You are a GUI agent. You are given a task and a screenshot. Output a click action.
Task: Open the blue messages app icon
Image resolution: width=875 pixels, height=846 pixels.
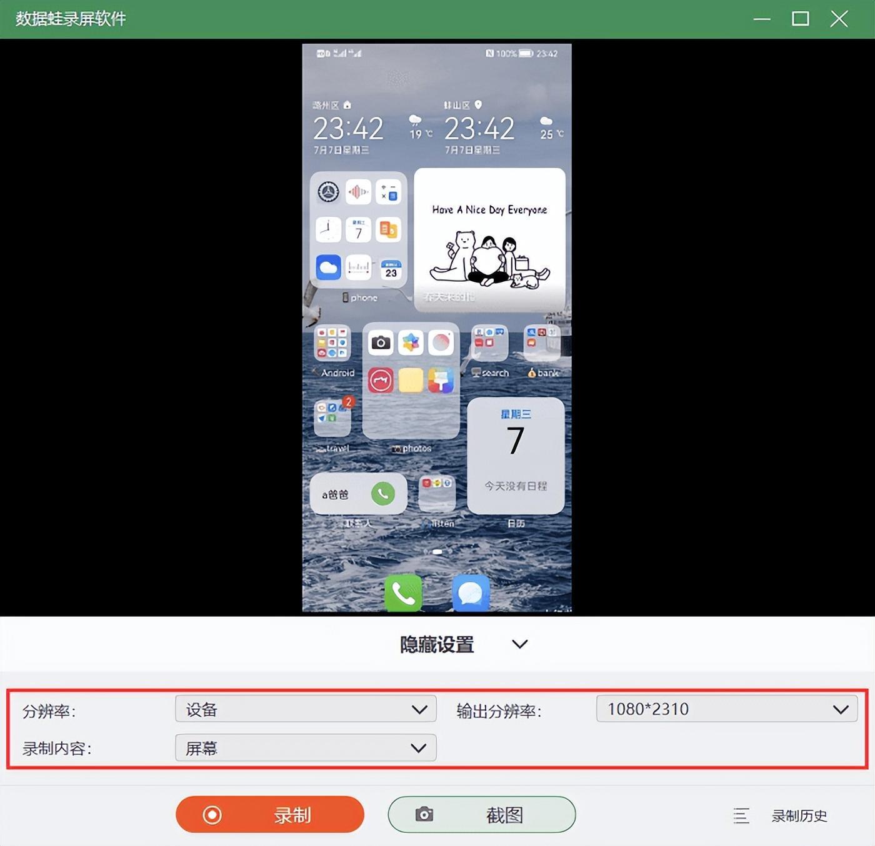coord(470,592)
